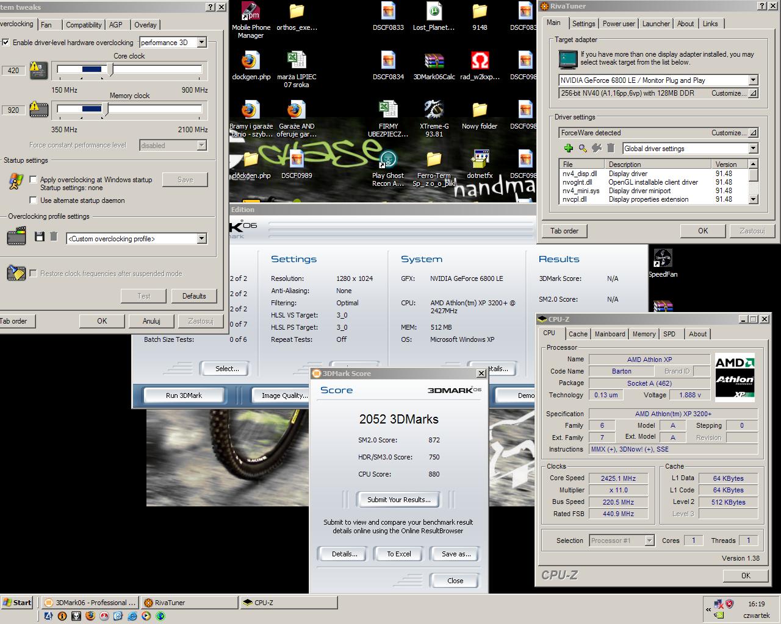This screenshot has height=624, width=781.
Task: Open the Memory tab in CPU-Z
Action: coord(644,334)
